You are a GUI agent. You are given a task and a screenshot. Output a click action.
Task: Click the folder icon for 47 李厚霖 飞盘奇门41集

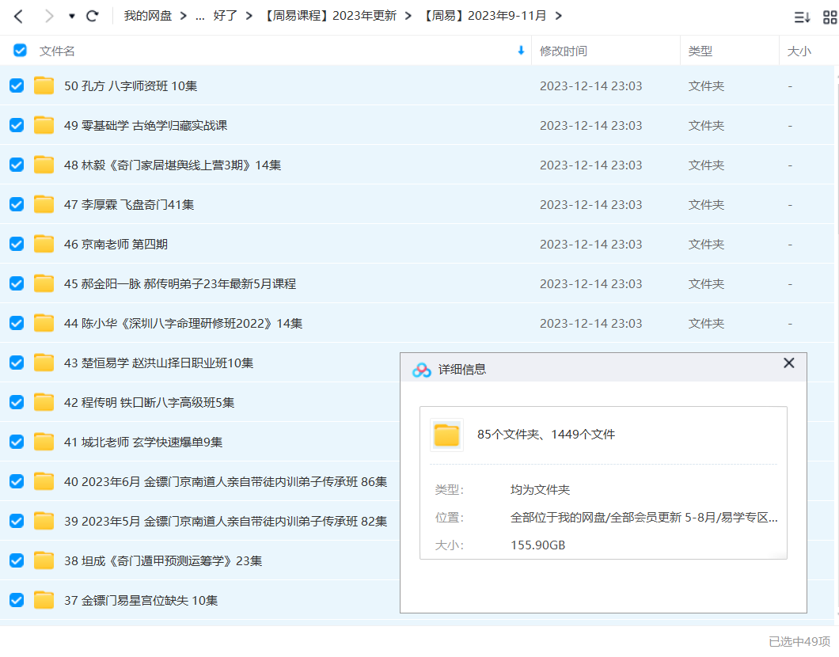44,204
